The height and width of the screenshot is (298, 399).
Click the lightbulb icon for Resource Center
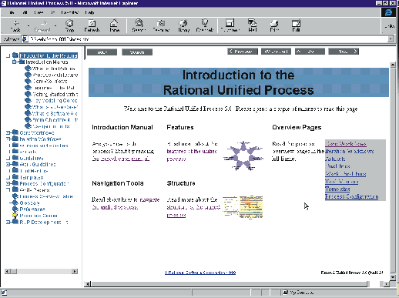point(15,216)
